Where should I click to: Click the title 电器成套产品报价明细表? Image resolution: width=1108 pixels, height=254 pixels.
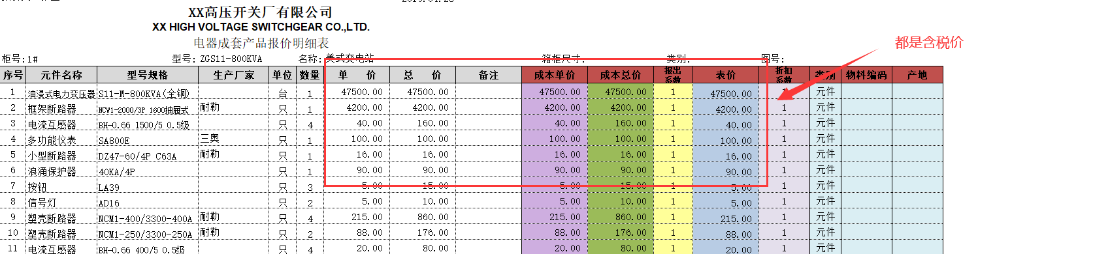261,43
